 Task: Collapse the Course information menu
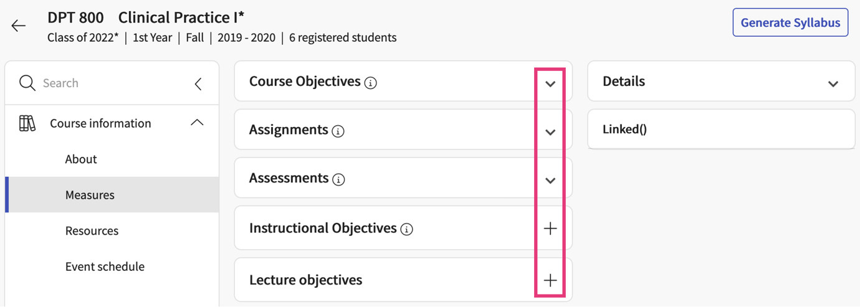click(x=197, y=123)
